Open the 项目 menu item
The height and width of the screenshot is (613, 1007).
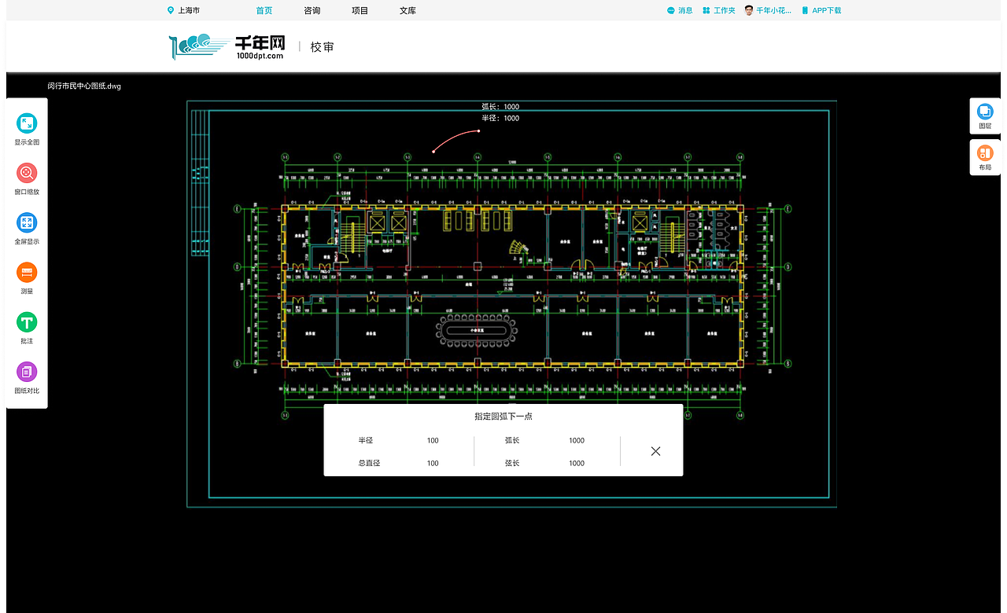[360, 10]
